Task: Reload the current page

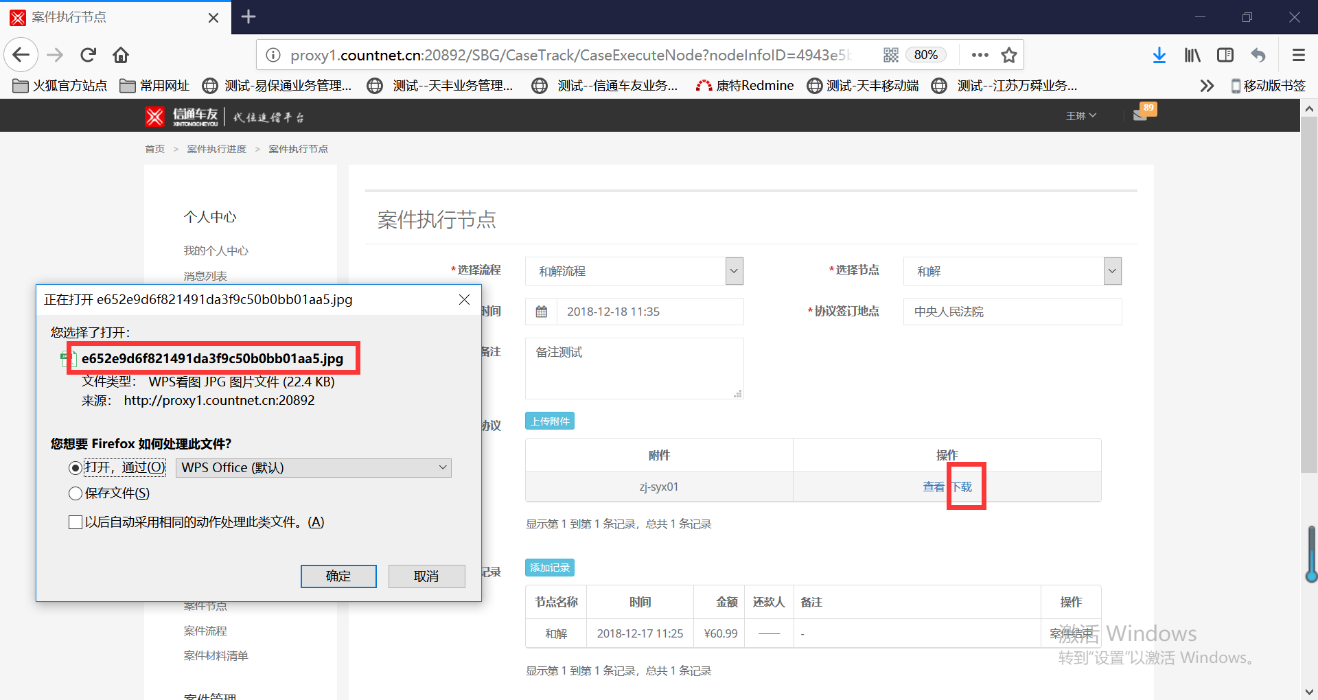Action: coord(89,55)
